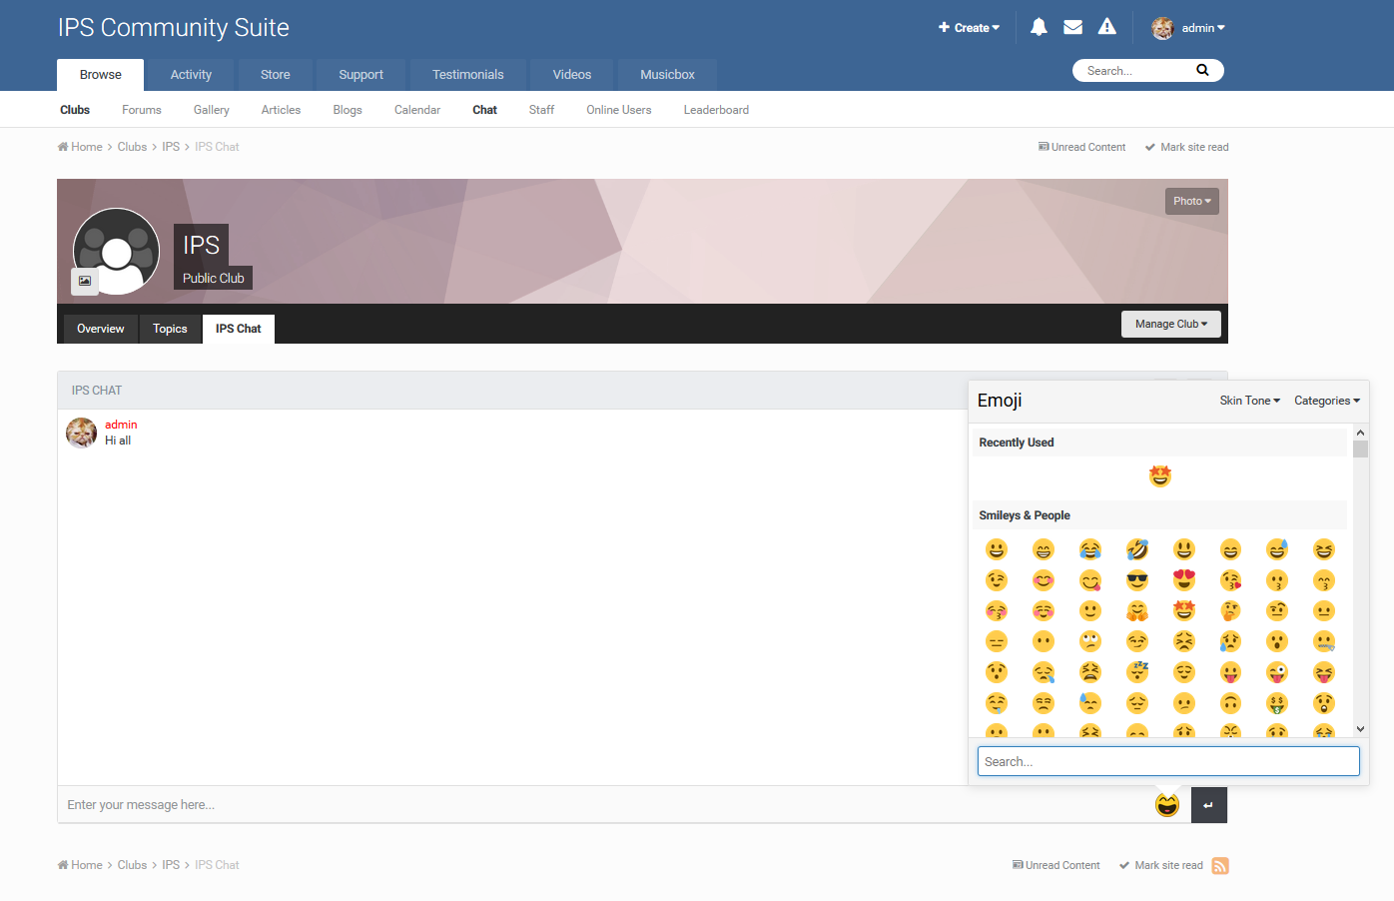Switch to the Activity tab
The height and width of the screenshot is (901, 1394).
191,75
